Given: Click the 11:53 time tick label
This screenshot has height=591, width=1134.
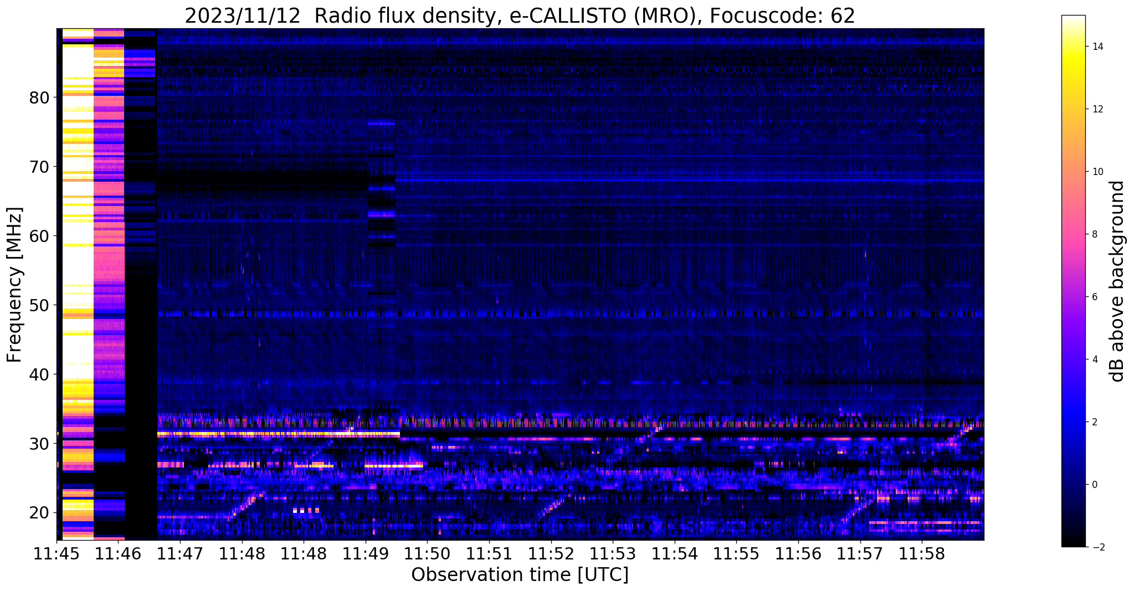Looking at the screenshot, I should (x=613, y=554).
